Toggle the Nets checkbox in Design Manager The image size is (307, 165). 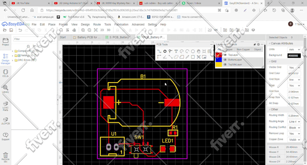[19, 55]
